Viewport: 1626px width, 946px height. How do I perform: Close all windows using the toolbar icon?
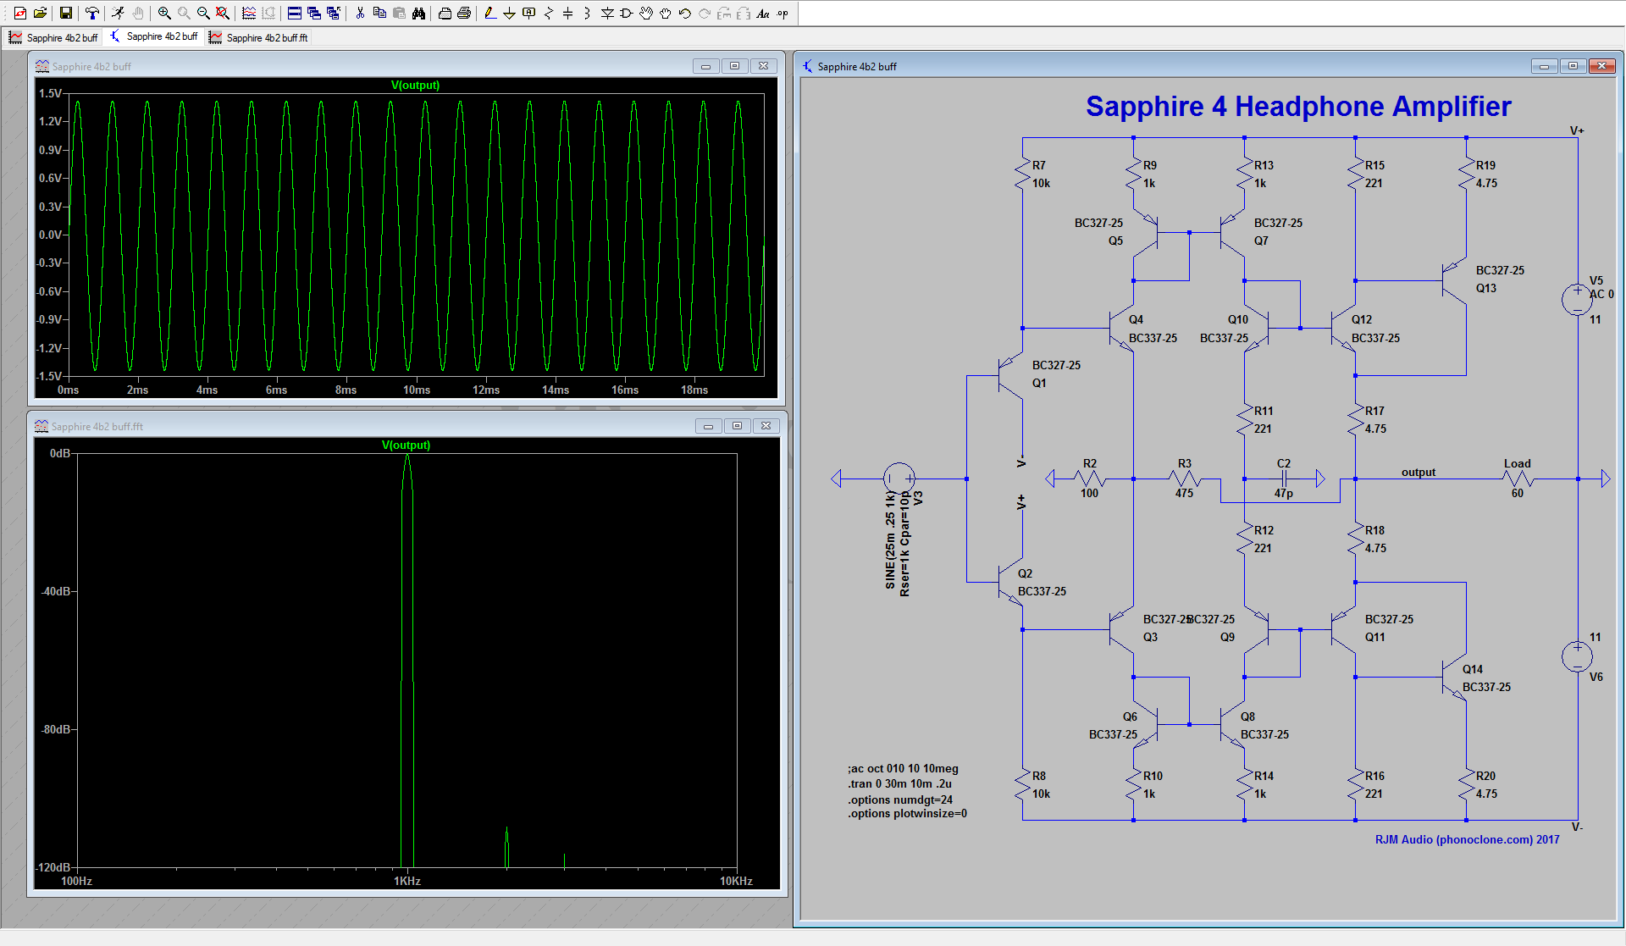coord(334,13)
